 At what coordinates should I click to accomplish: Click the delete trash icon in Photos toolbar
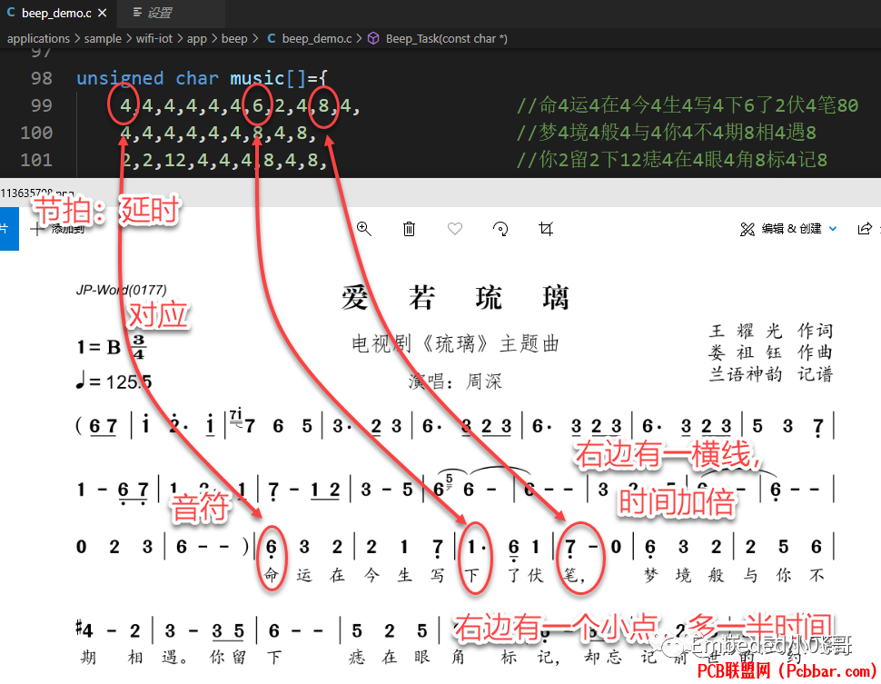point(409,229)
